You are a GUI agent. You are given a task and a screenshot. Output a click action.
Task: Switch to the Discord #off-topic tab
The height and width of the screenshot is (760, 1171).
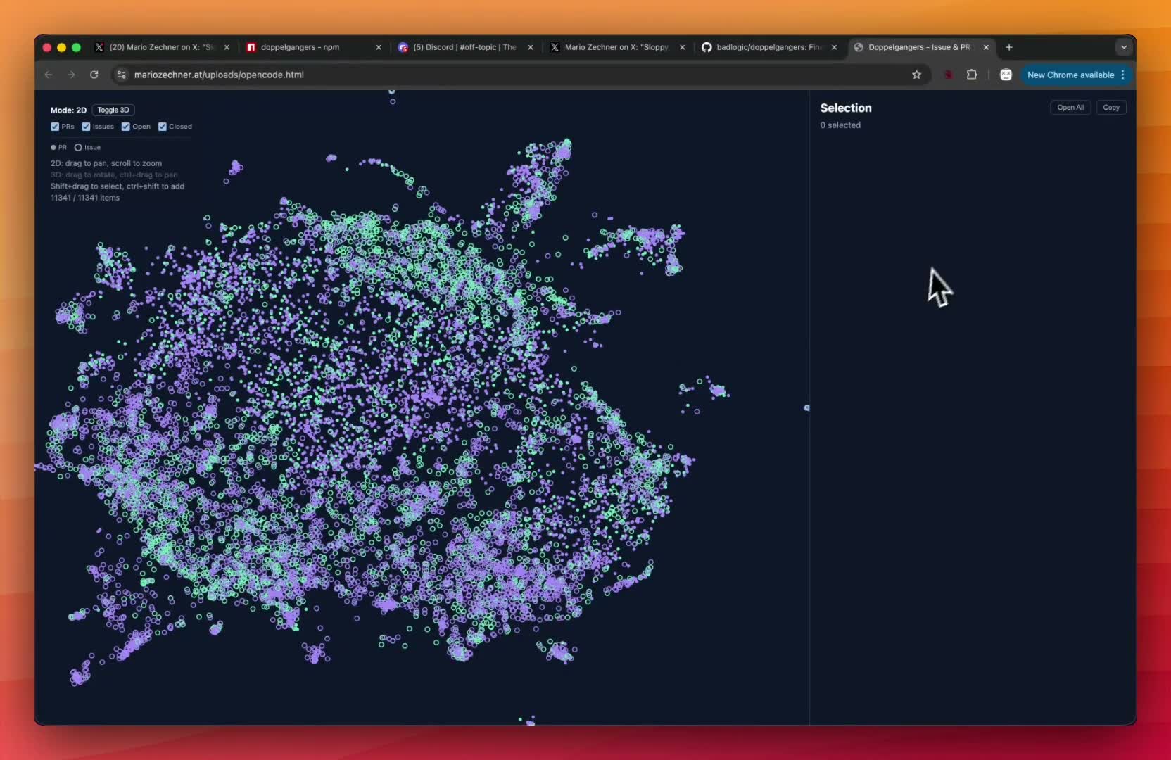point(464,47)
